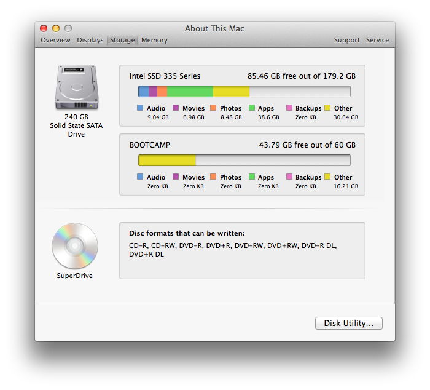Click the 'BOOTCAMP' volume name

(150, 145)
